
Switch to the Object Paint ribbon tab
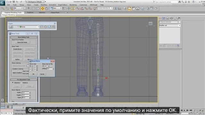click(55, 12)
